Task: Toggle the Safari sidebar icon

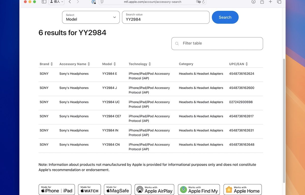Action: point(44,2)
